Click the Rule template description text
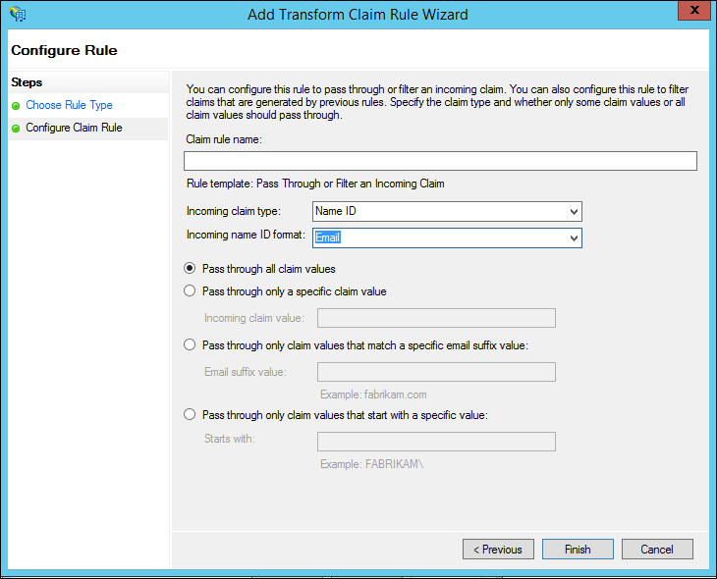717x579 pixels. pos(315,184)
